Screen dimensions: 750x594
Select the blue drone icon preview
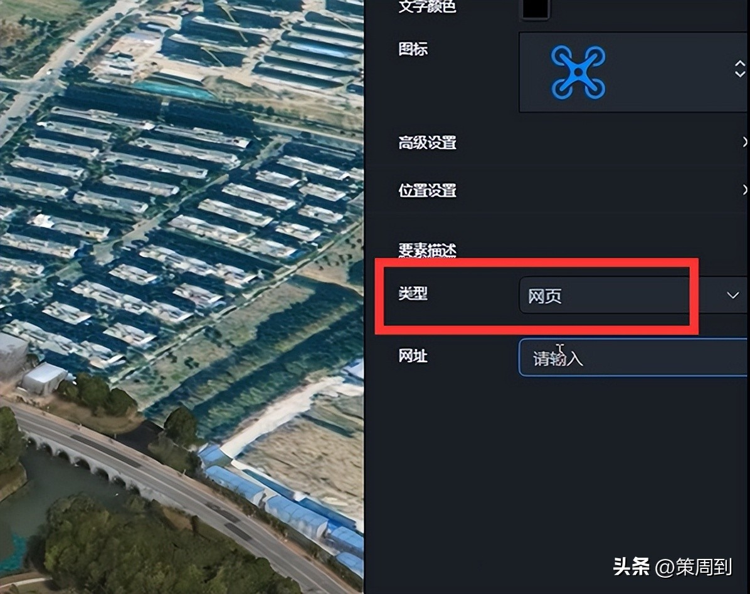578,73
